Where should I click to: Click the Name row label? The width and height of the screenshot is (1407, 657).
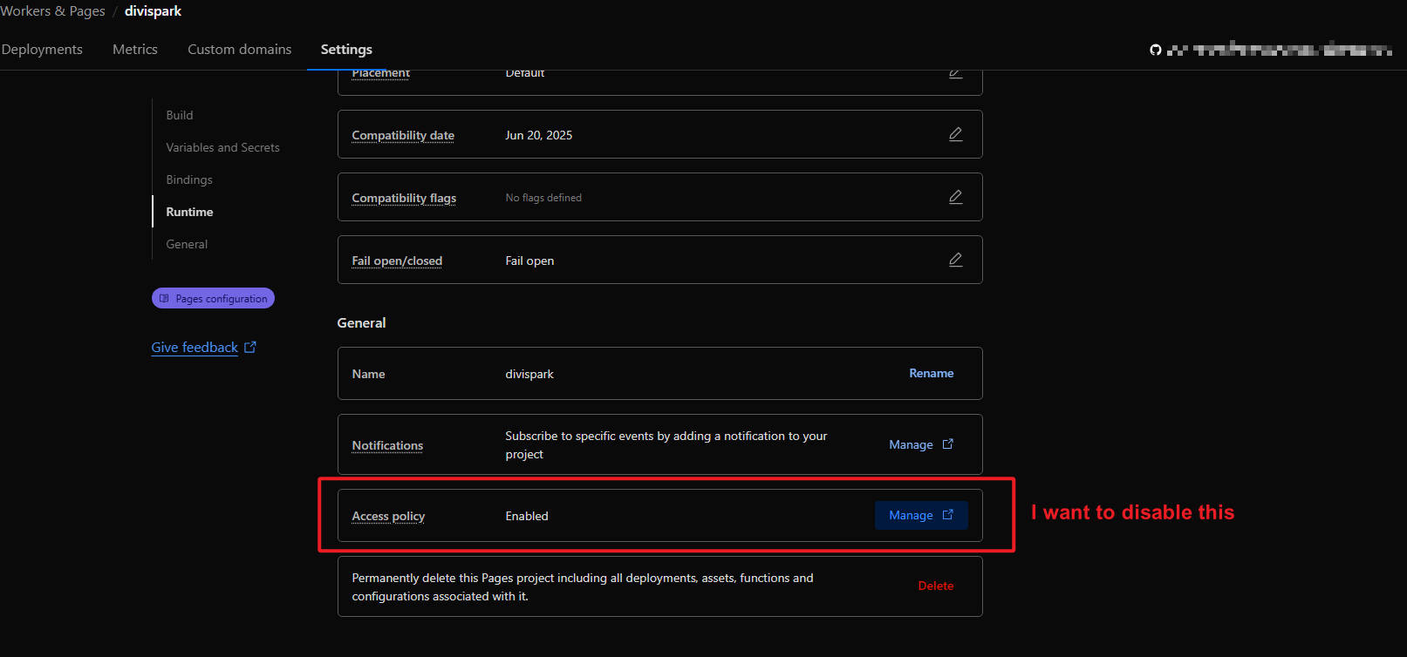[368, 374]
